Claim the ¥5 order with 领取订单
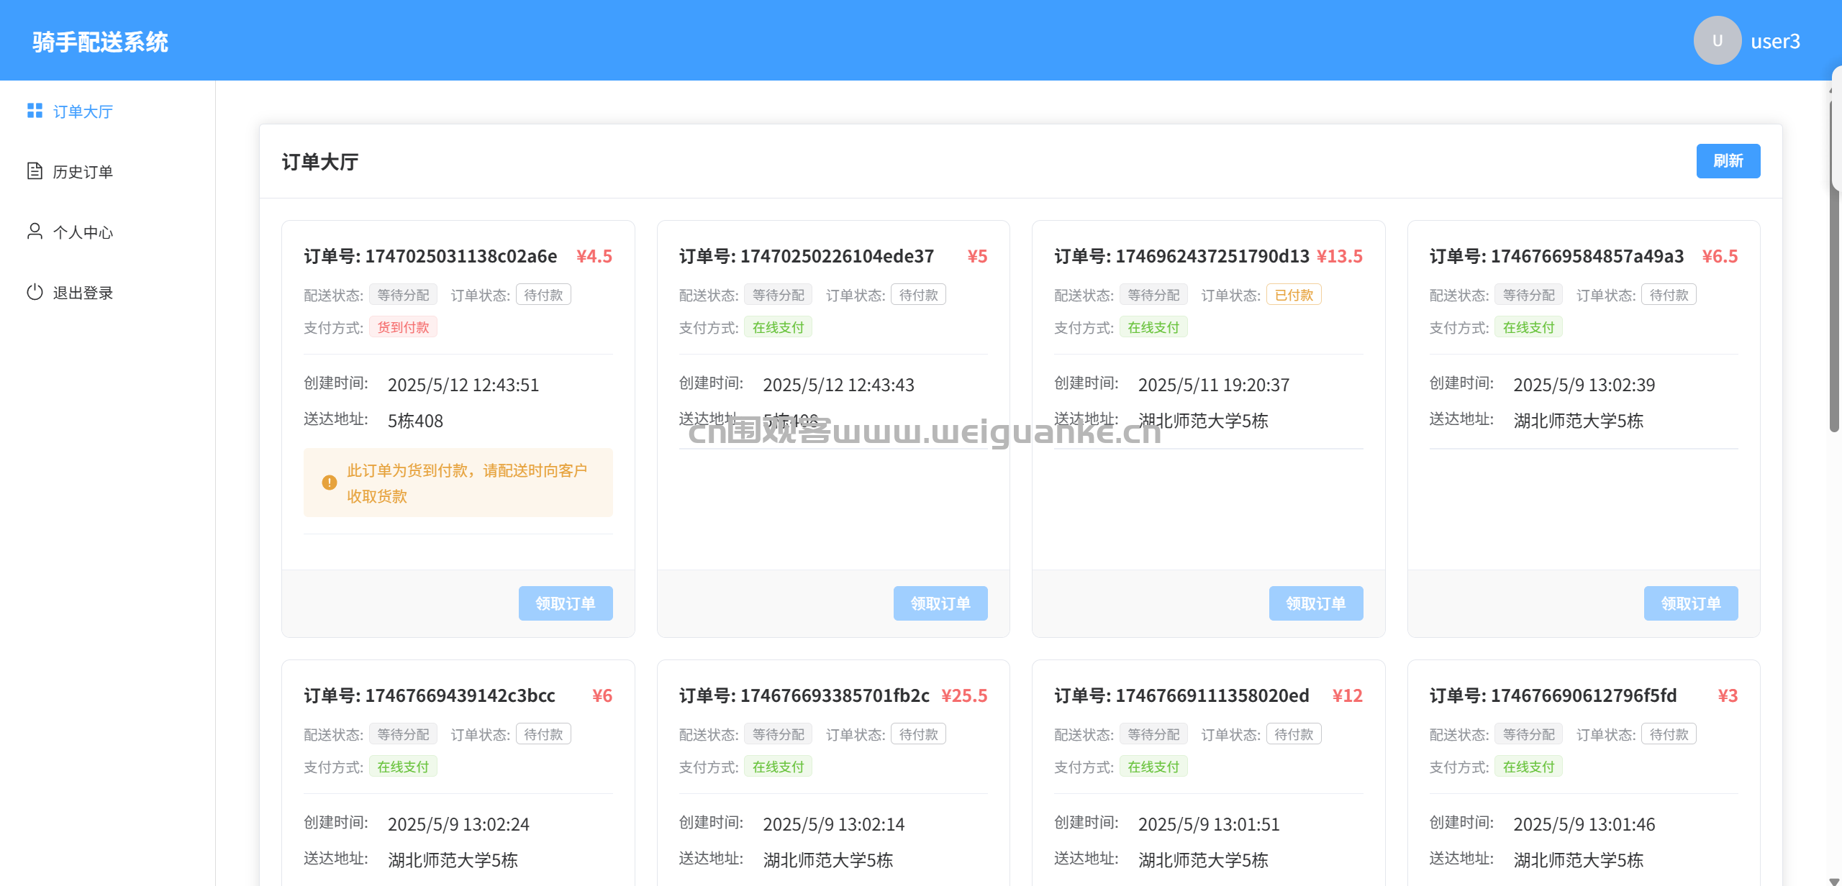Viewport: 1842px width, 886px height. (x=940, y=603)
